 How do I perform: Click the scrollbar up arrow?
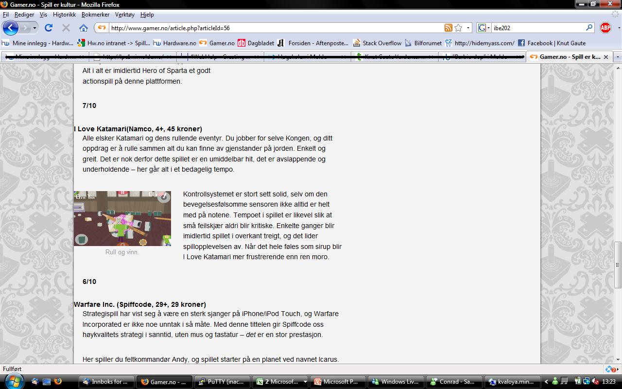pyautogui.click(x=618, y=67)
